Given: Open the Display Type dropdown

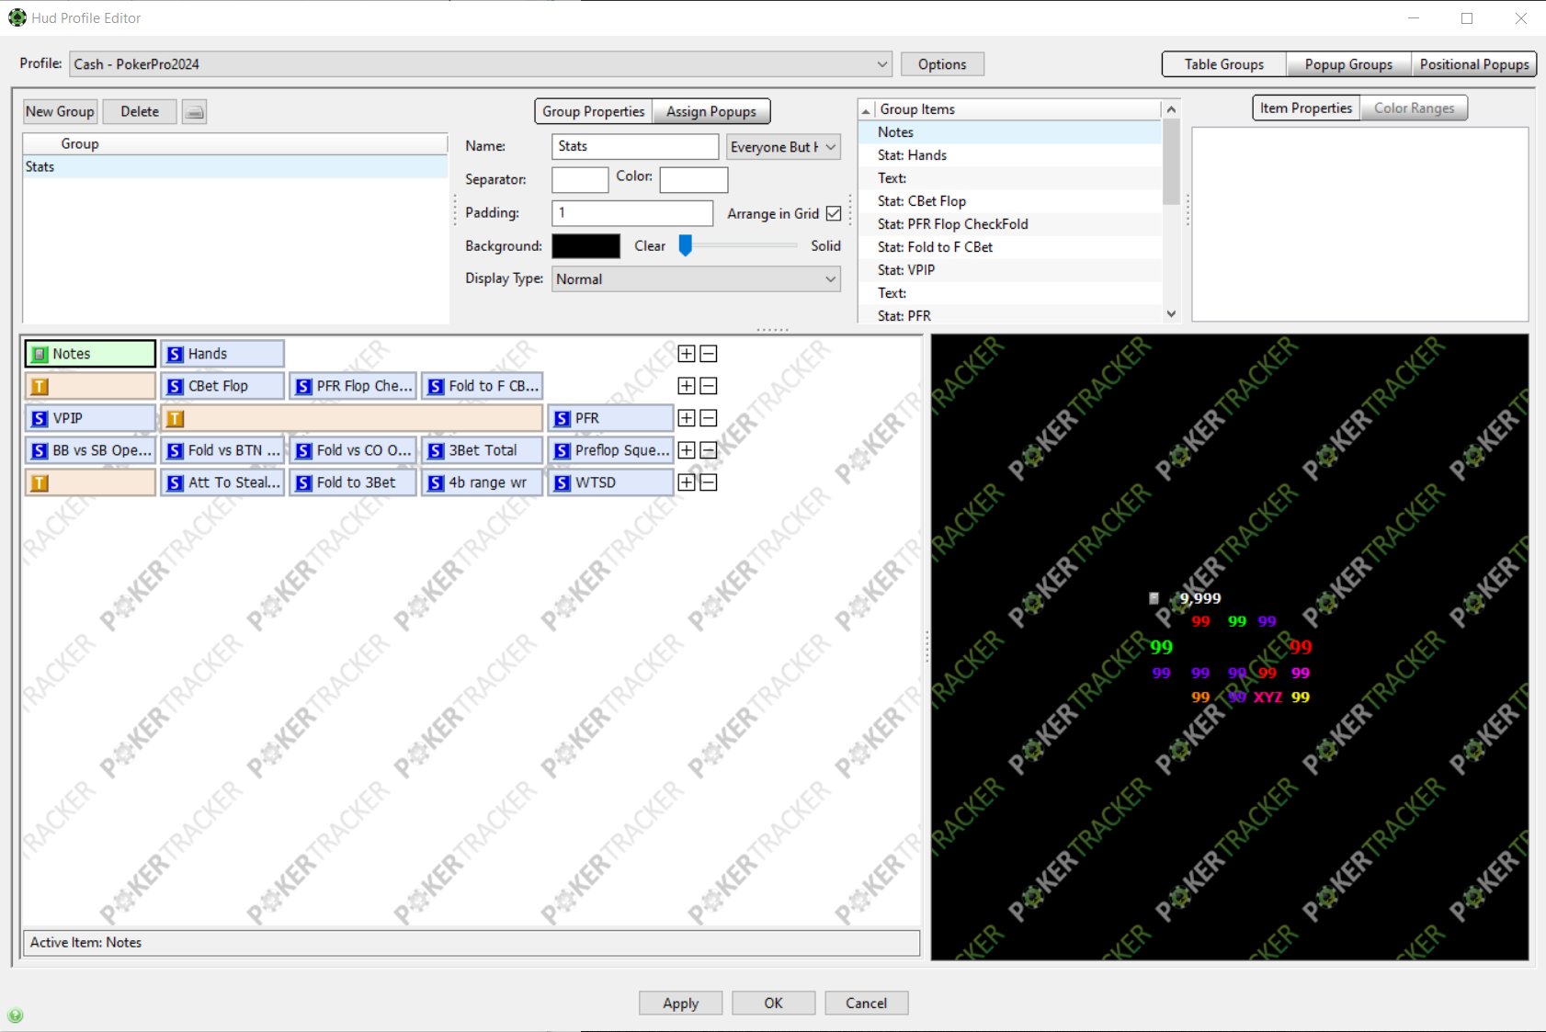Looking at the screenshot, I should pyautogui.click(x=697, y=279).
